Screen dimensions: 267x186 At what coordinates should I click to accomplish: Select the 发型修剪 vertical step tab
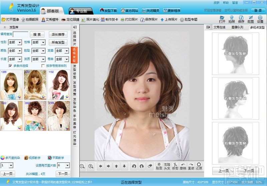(74, 71)
